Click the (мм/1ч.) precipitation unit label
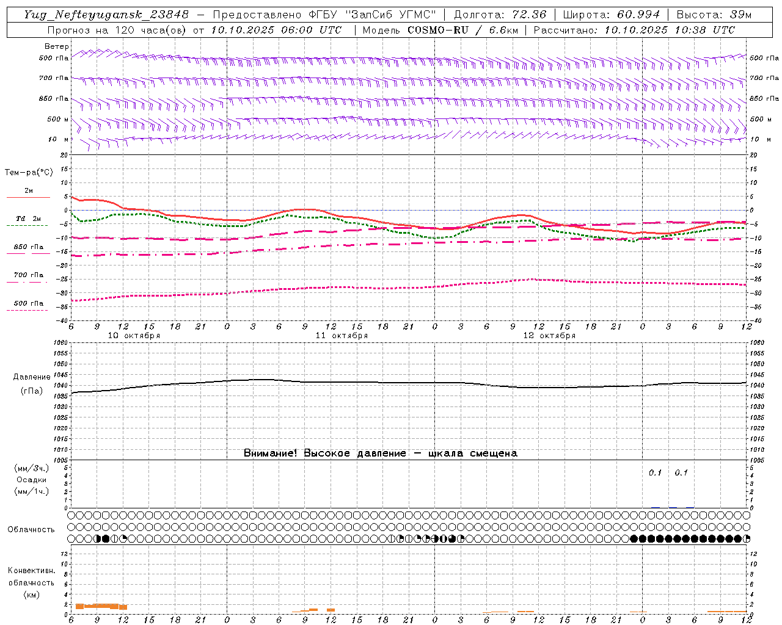The width and height of the screenshot is (782, 625). pos(32,491)
